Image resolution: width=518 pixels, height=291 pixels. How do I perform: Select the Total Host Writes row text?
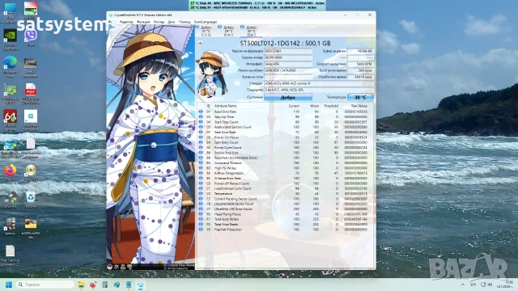[227, 219]
